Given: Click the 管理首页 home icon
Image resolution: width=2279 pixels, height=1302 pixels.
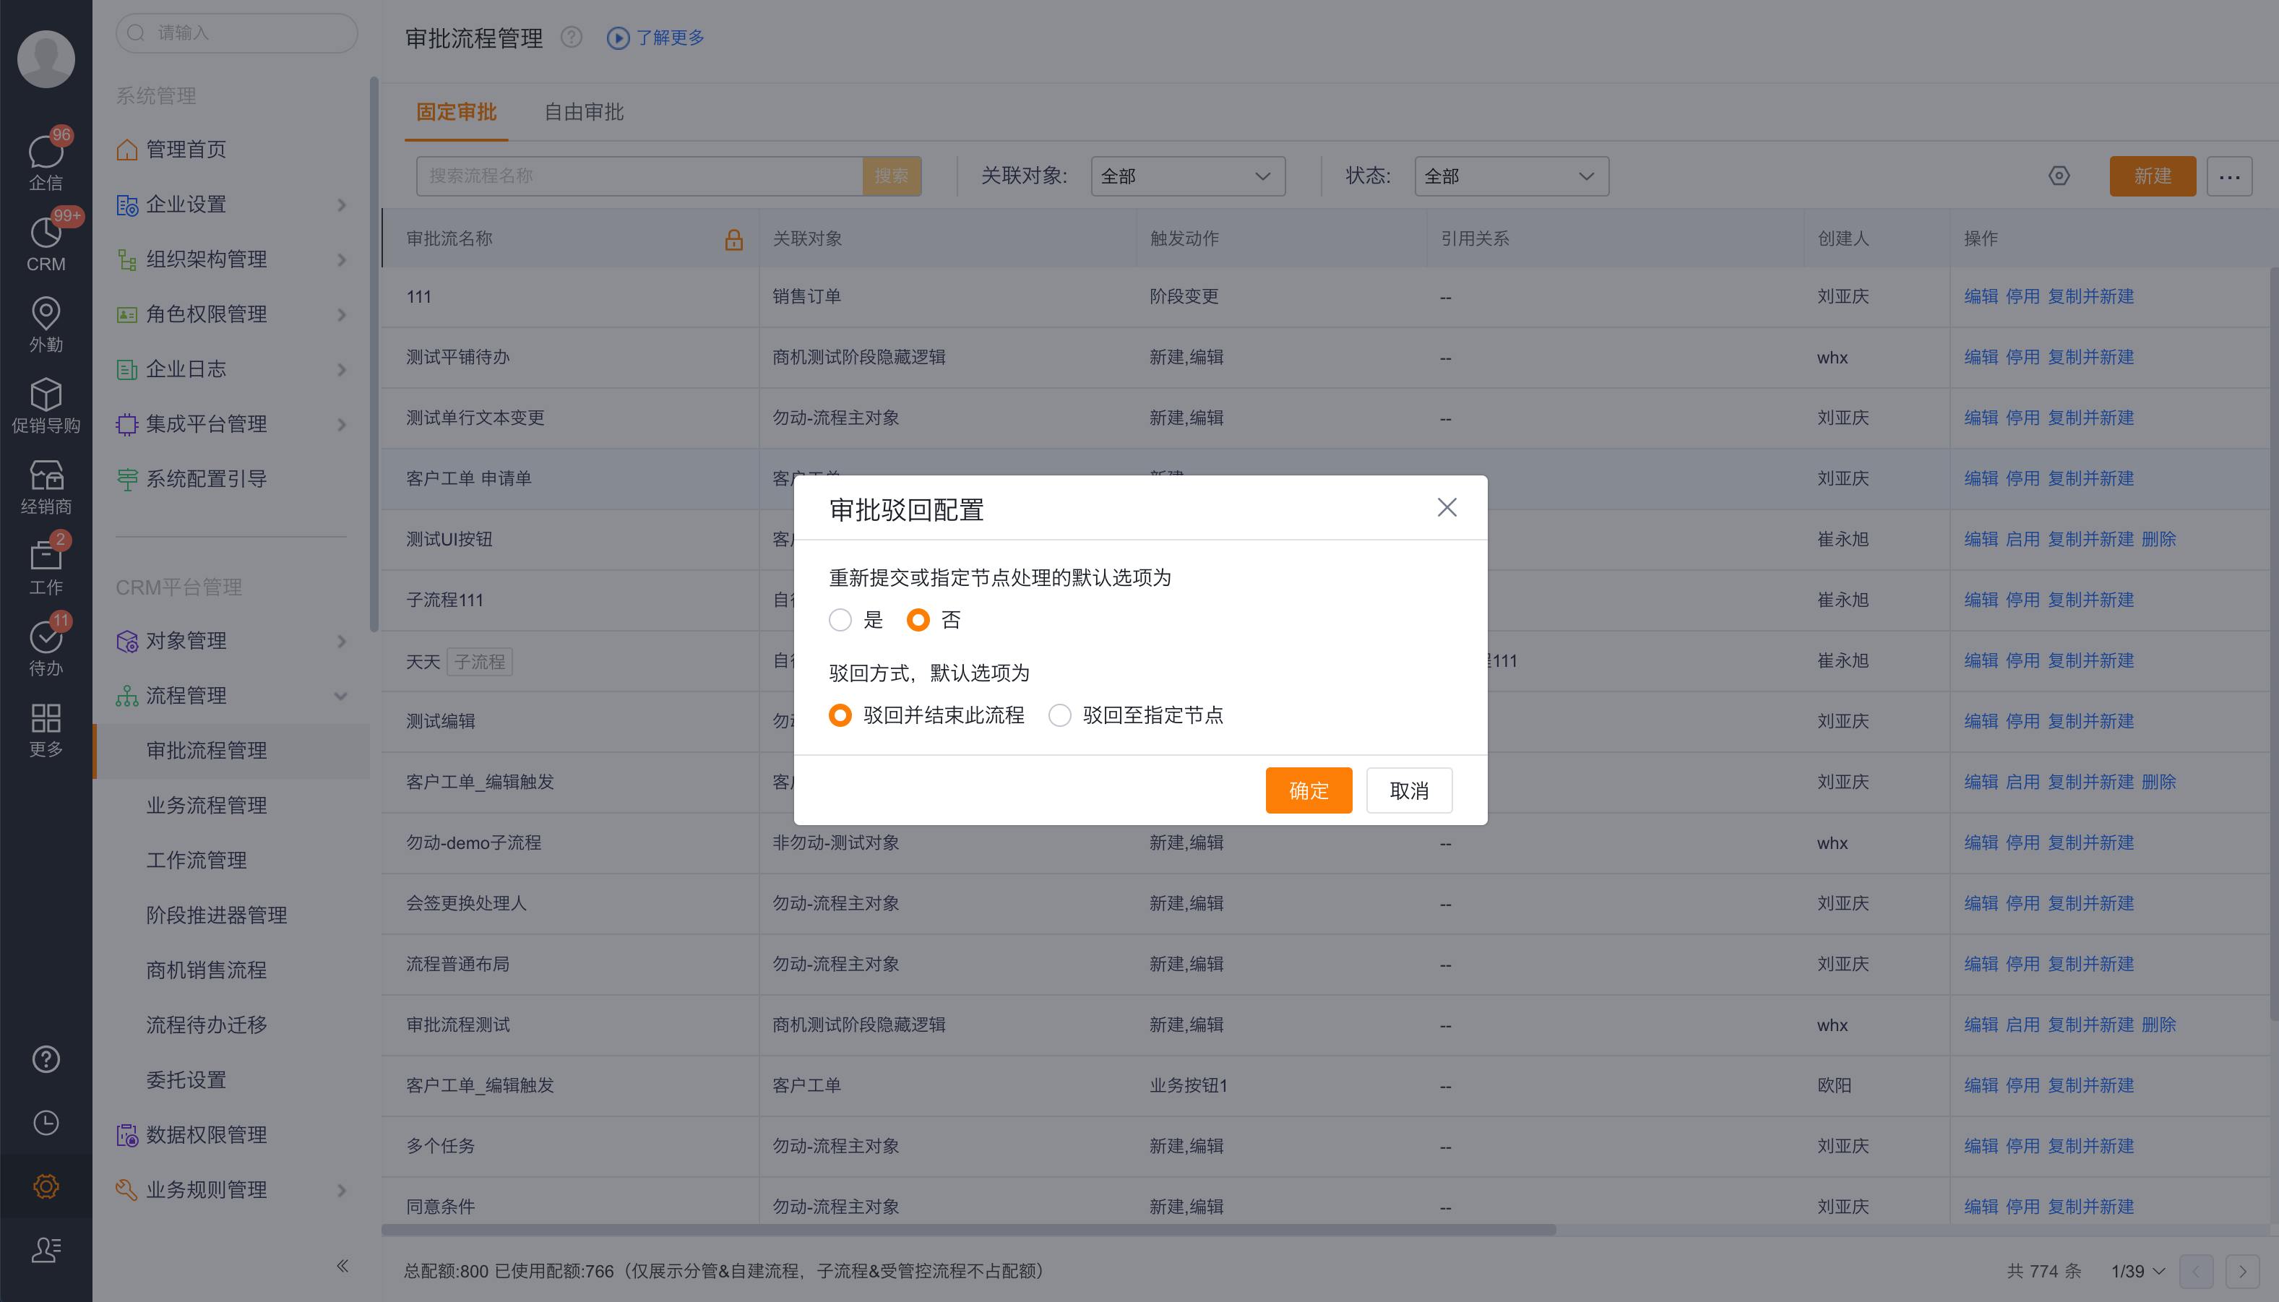Looking at the screenshot, I should pos(127,150).
